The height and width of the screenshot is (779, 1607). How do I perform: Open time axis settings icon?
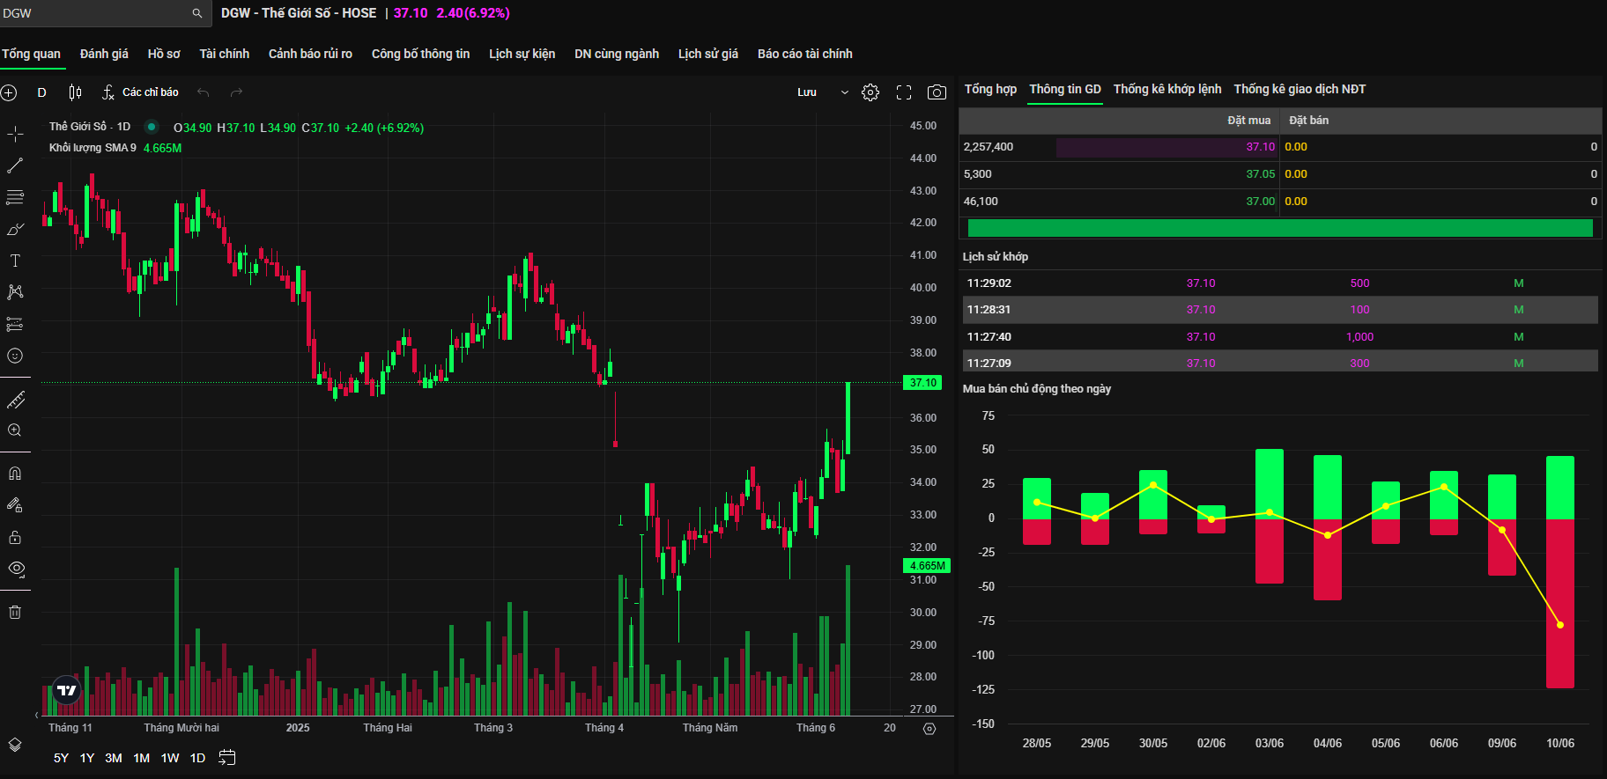tap(929, 729)
